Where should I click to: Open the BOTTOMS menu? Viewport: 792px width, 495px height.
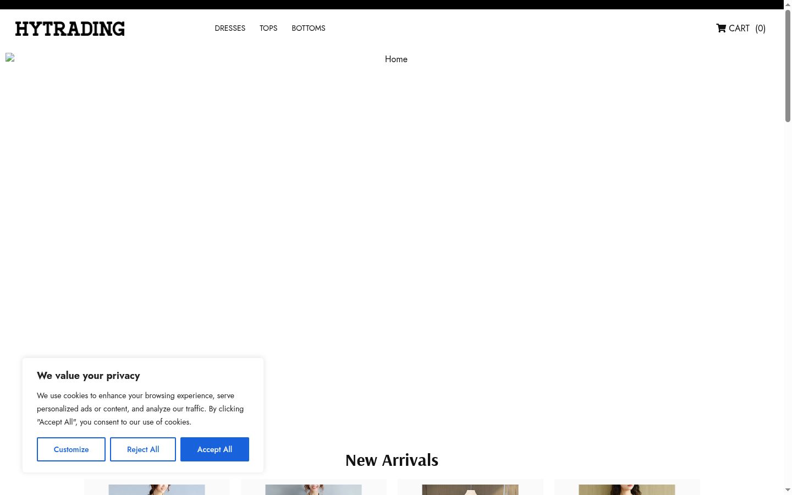pyautogui.click(x=309, y=28)
